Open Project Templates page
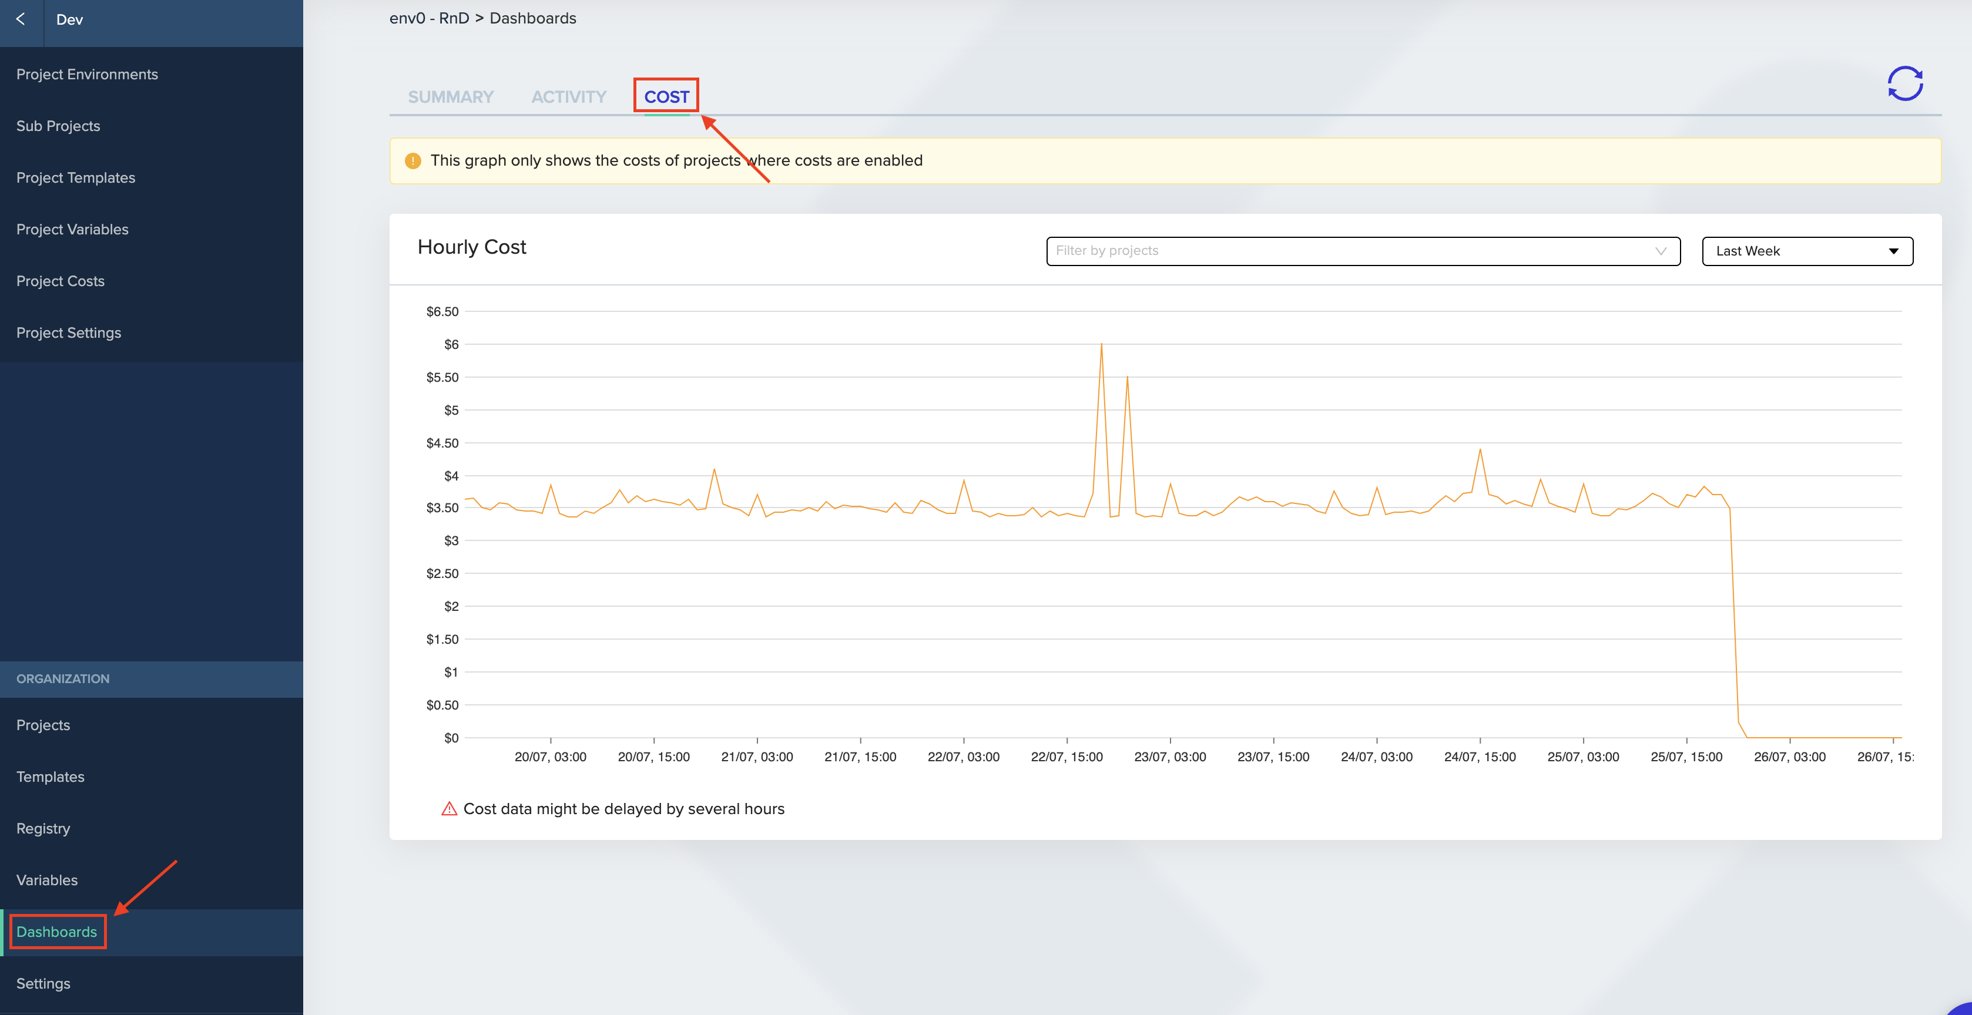 pos(76,177)
